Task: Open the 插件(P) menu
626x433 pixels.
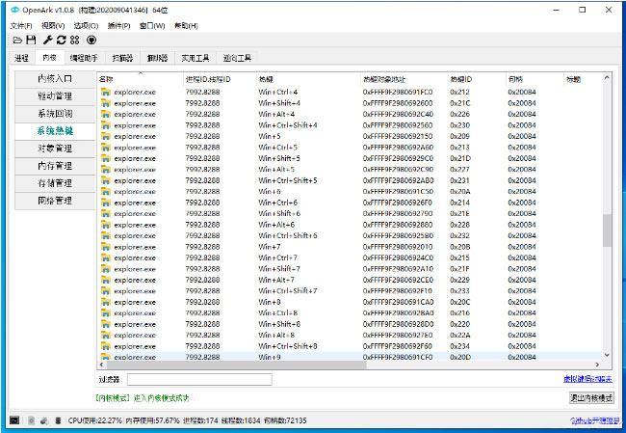Action: (119, 26)
